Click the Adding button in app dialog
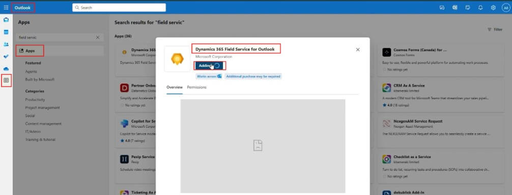 (x=209, y=66)
